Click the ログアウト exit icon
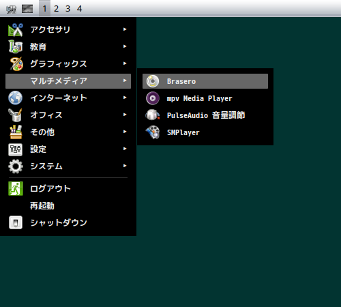The width and height of the screenshot is (341, 307). point(16,188)
